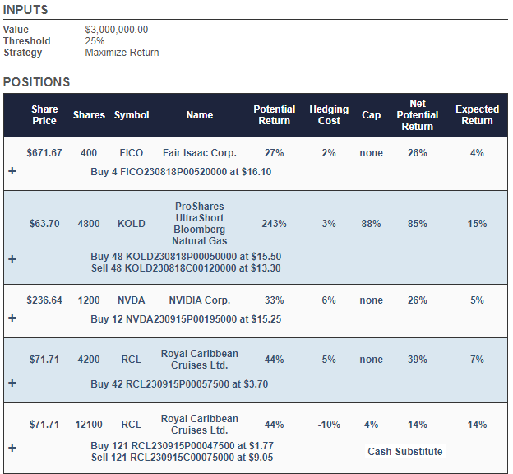Click the POSITIONS section heading
This screenshot has height=474, width=513.
tap(37, 82)
